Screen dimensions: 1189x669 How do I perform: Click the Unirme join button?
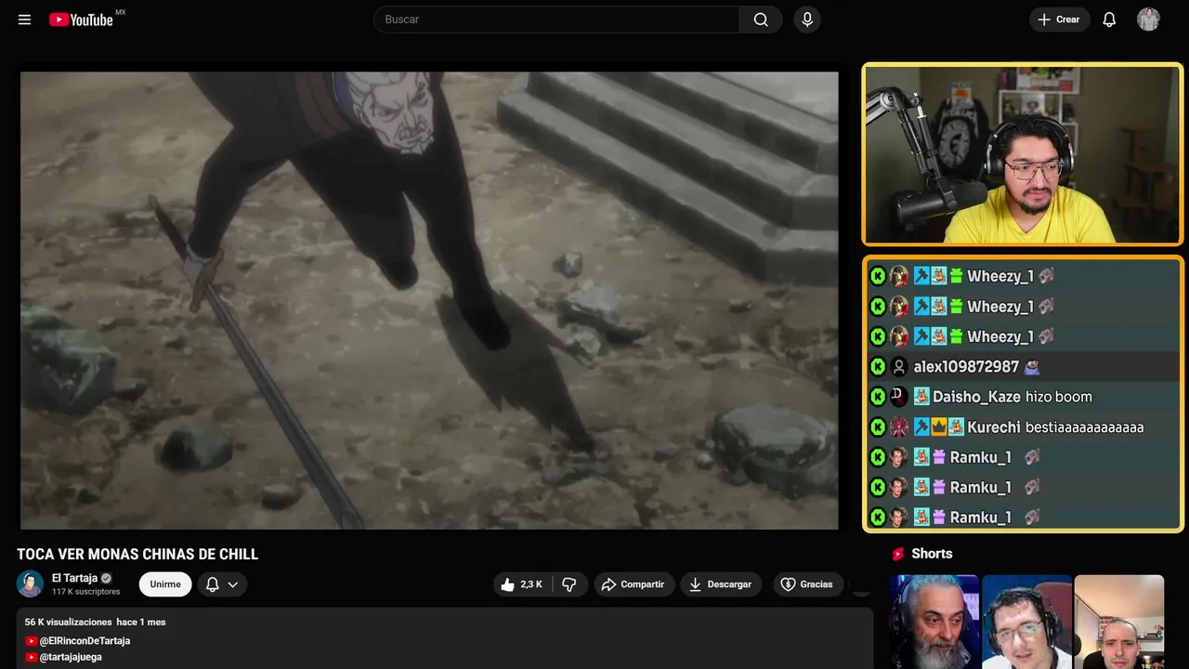coord(165,584)
